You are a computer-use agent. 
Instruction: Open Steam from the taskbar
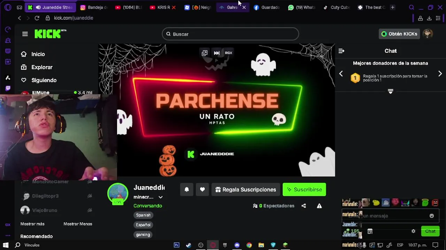point(189,245)
